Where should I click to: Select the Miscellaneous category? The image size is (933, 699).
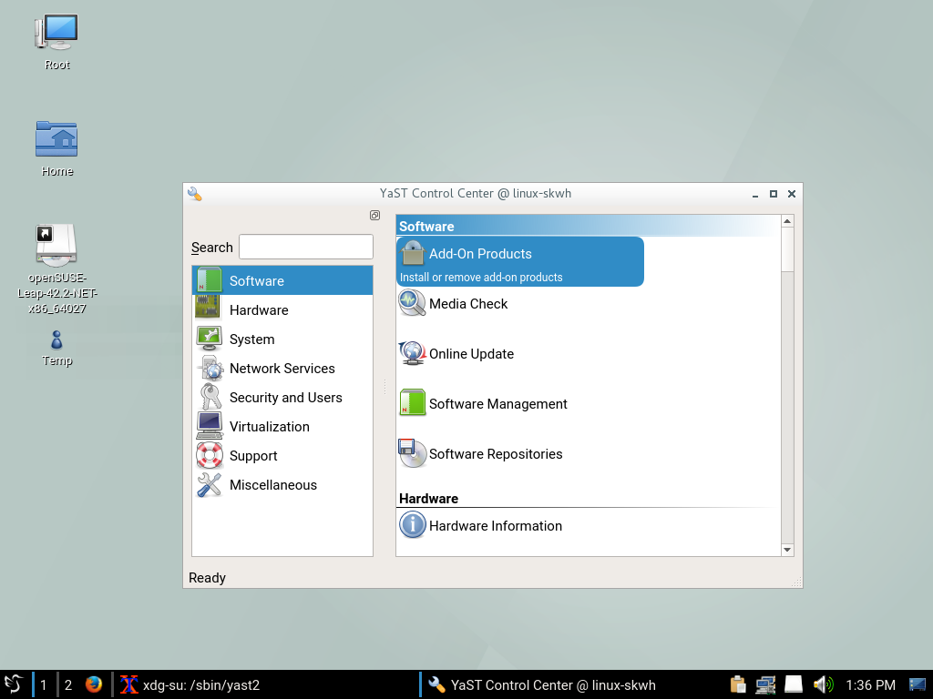[272, 485]
